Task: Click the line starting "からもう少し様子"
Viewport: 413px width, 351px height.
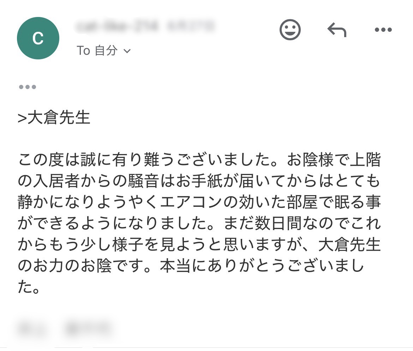Action: coord(199,244)
